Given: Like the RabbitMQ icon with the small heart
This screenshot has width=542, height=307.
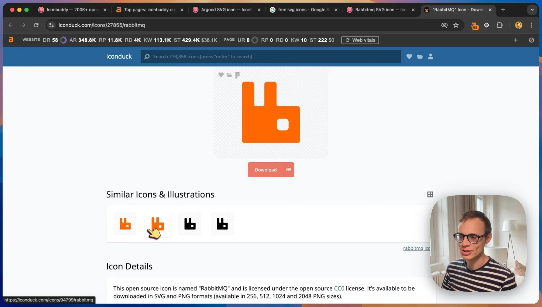Looking at the screenshot, I should (x=221, y=75).
